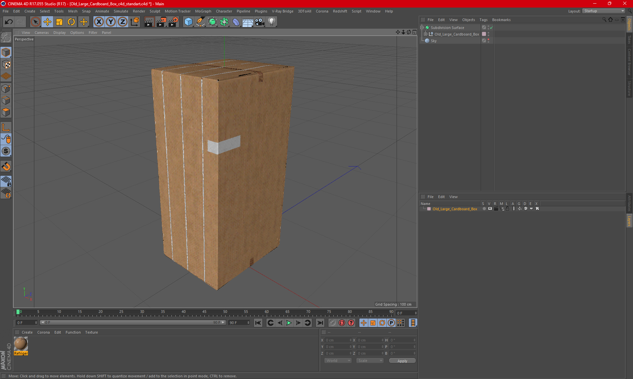This screenshot has height=379, width=633.
Task: Activate the Move tool
Action: coord(47,22)
